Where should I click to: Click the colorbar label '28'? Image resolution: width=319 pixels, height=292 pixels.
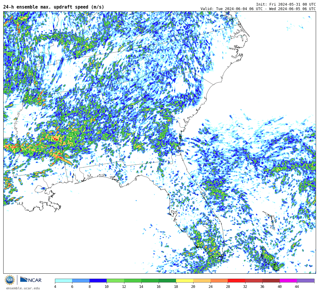click(x=228, y=286)
